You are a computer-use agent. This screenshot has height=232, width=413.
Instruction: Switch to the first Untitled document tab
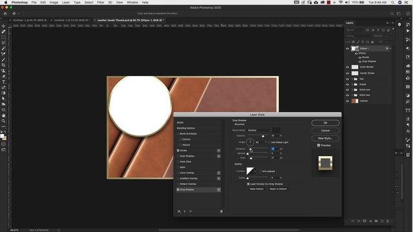pyautogui.click(x=30, y=20)
